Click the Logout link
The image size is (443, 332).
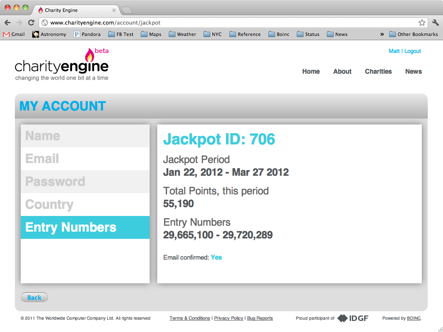pos(412,51)
